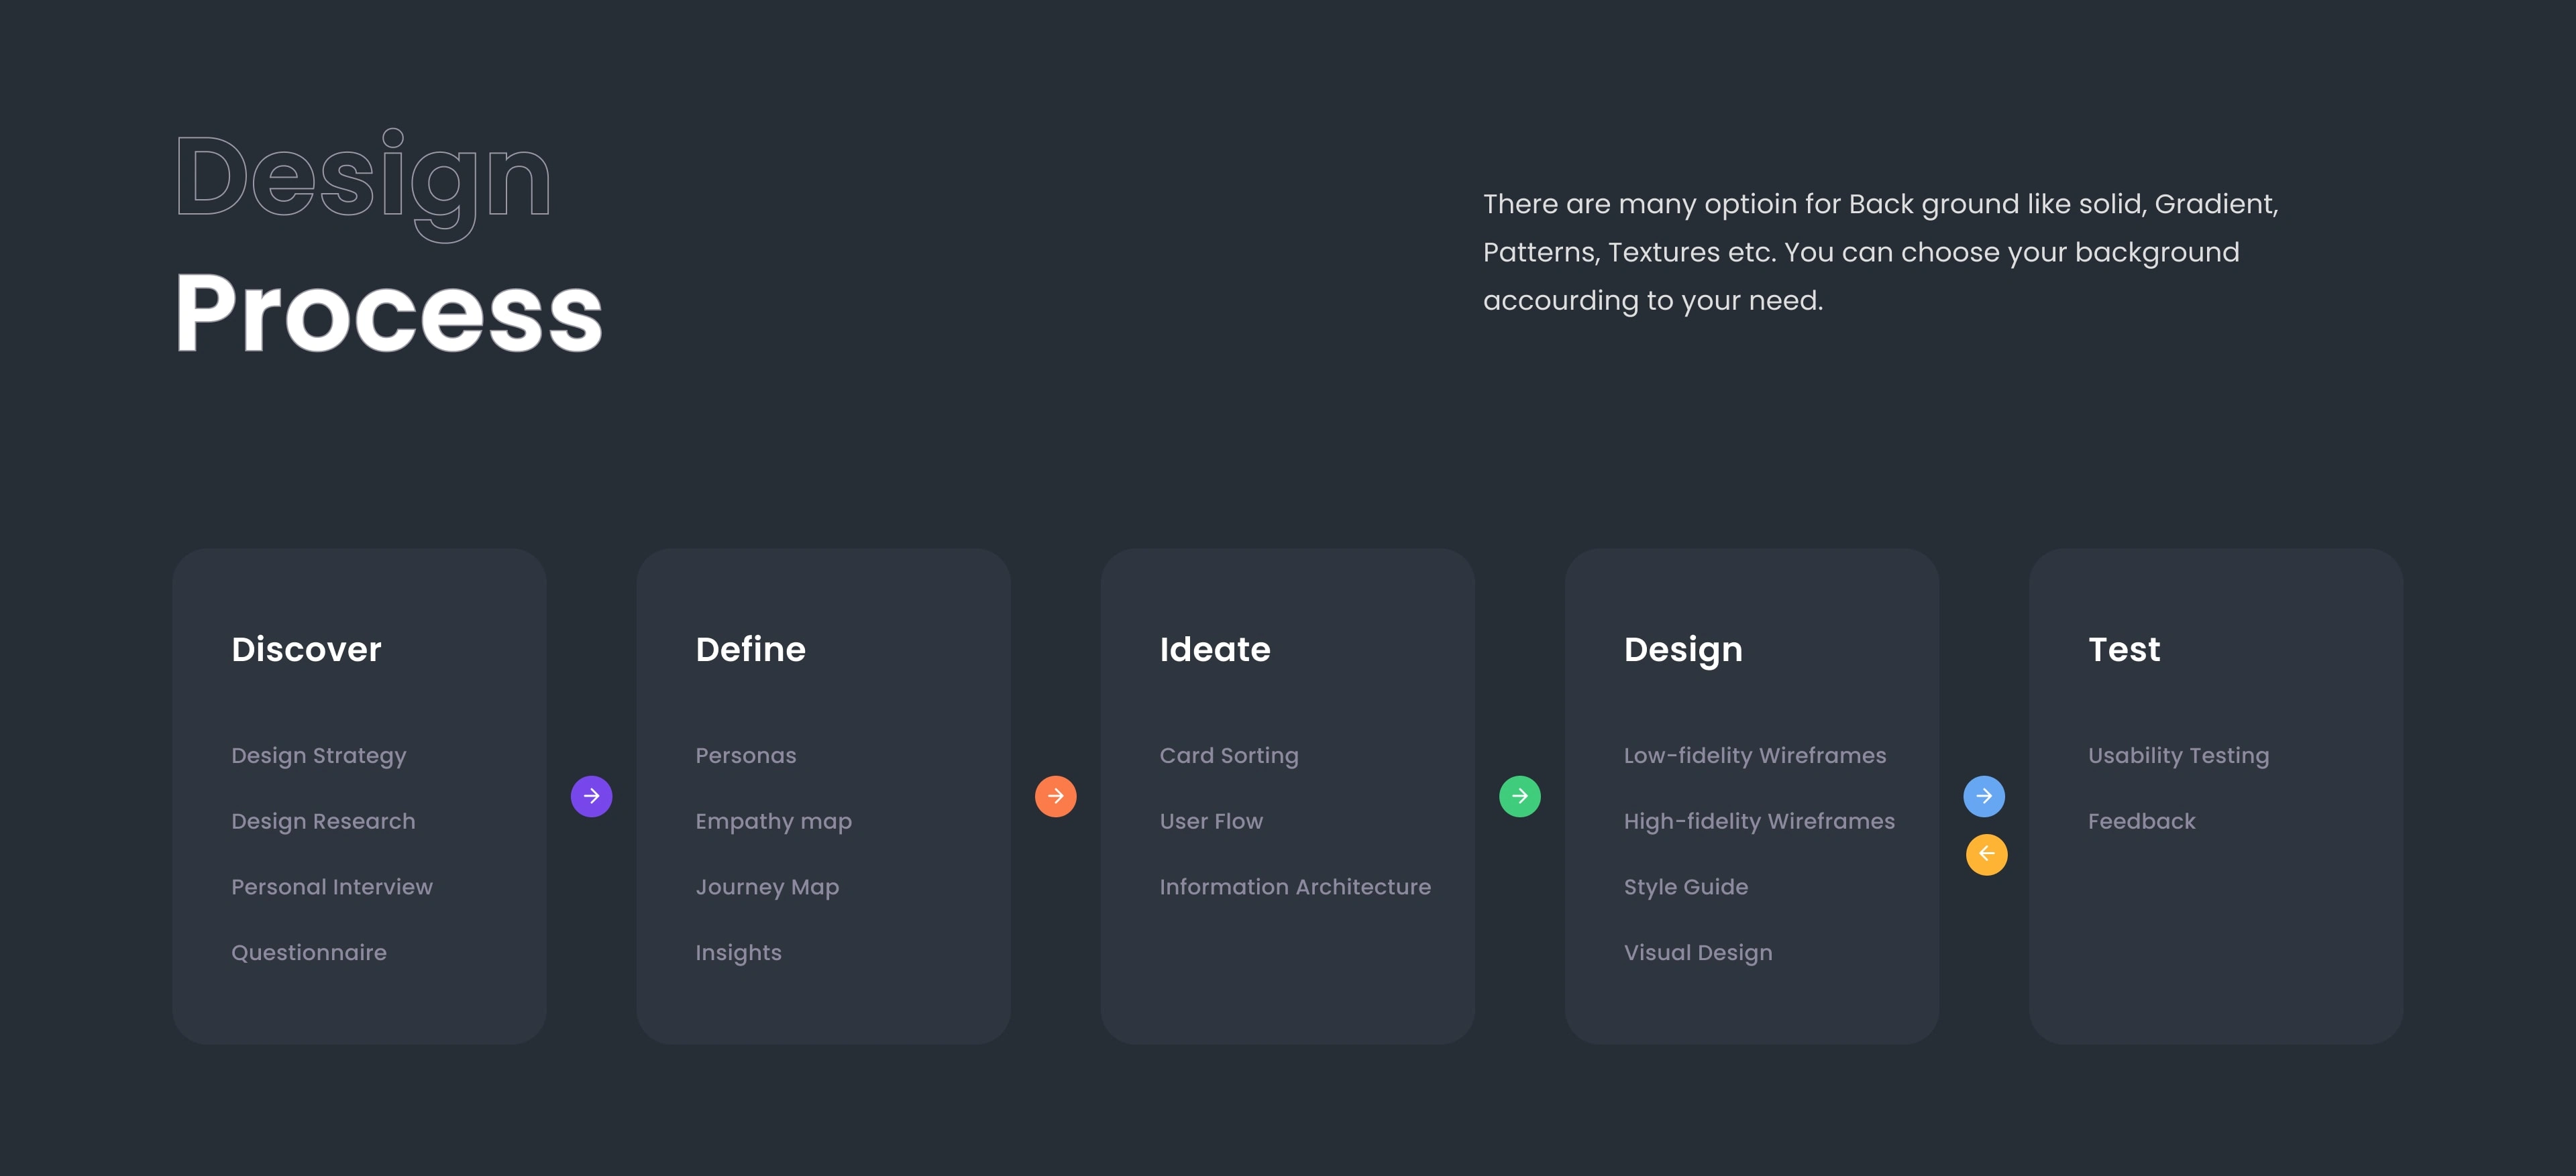Click the orange arrow after Define
Screen dimensions: 2576x1176
tap(1055, 797)
